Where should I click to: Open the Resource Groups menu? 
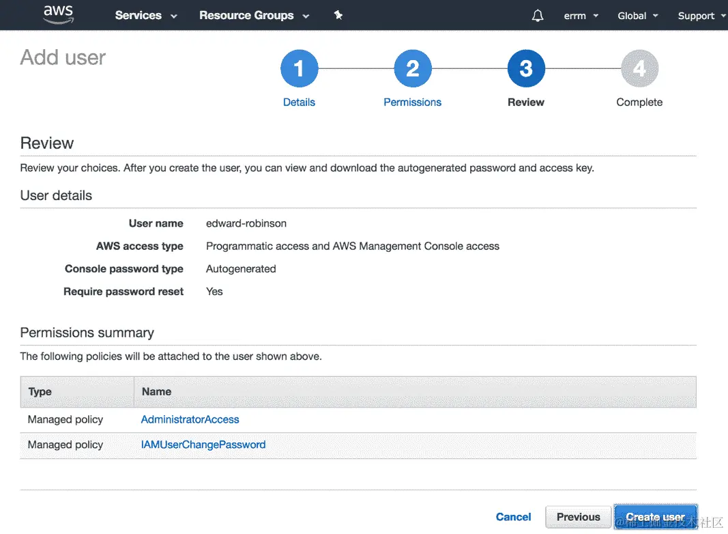[x=254, y=15]
